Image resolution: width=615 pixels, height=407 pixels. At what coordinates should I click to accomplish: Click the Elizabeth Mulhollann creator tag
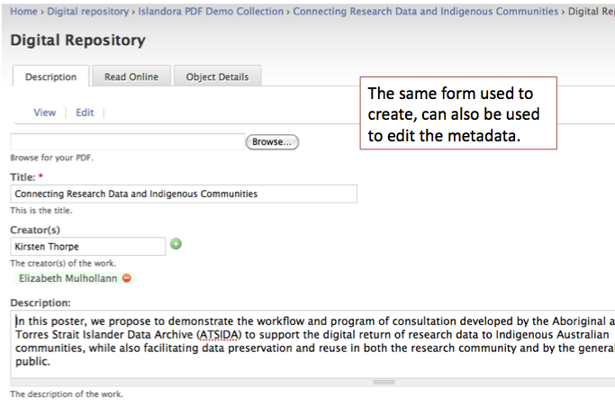pyautogui.click(x=68, y=279)
